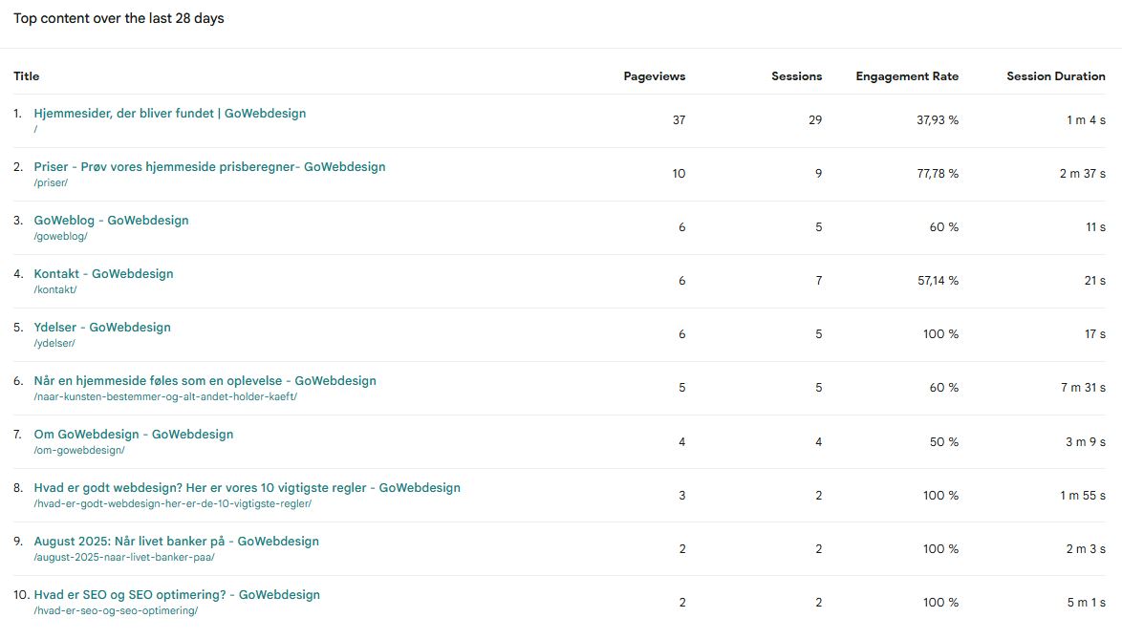Click the /priser/ URL path text
Screen dimensions: 1122x639
(51, 182)
